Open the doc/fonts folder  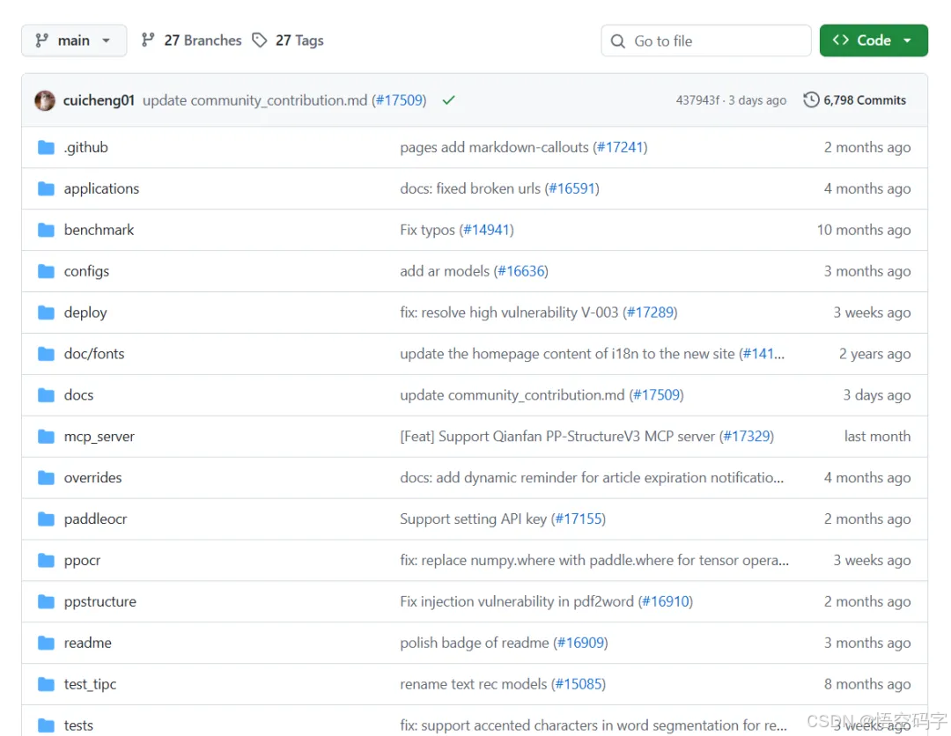click(94, 353)
